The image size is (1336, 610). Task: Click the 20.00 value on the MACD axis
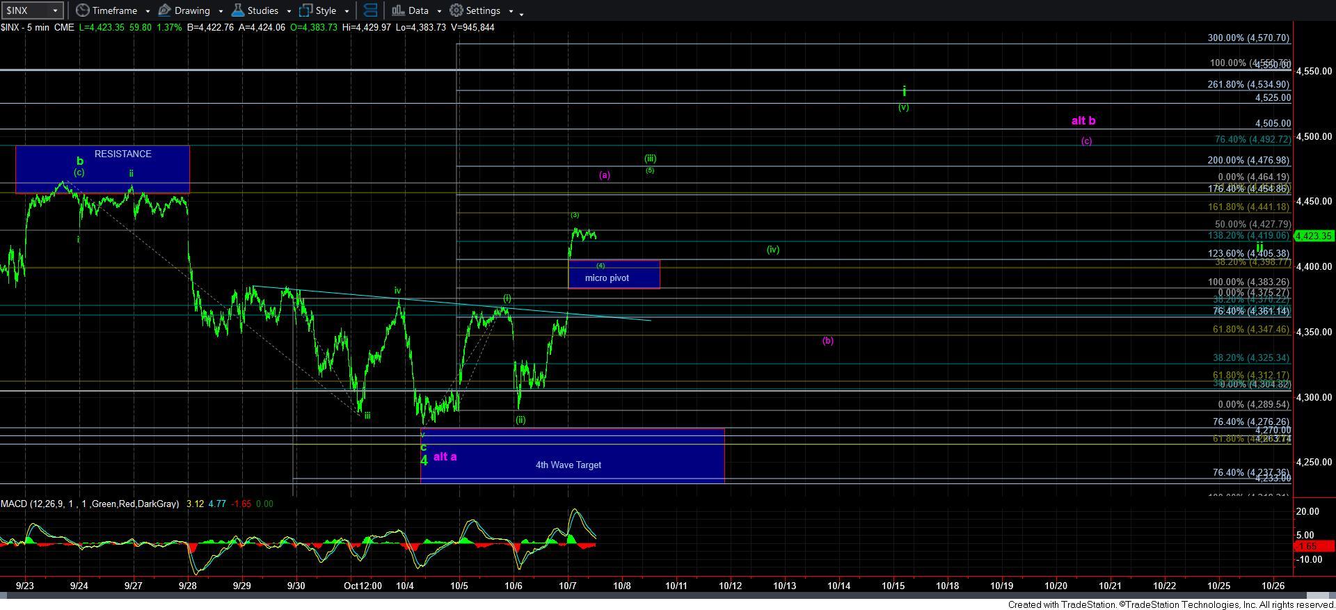point(1308,511)
